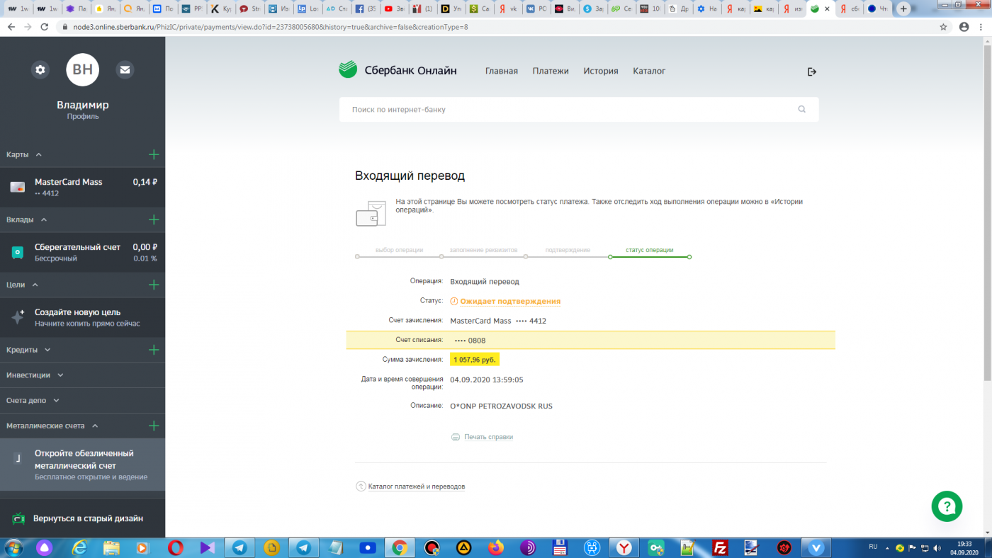Click Откройте обезличенный металлический счет
Viewport: 992px width, 558px height.
pyautogui.click(x=82, y=465)
